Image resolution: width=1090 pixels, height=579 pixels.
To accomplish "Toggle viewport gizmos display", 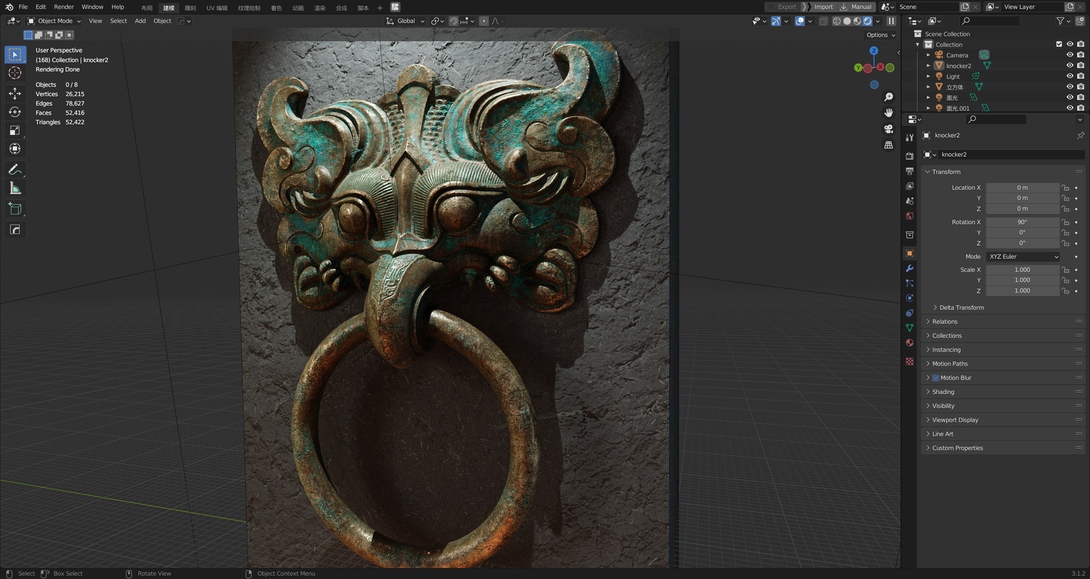I will [x=776, y=21].
